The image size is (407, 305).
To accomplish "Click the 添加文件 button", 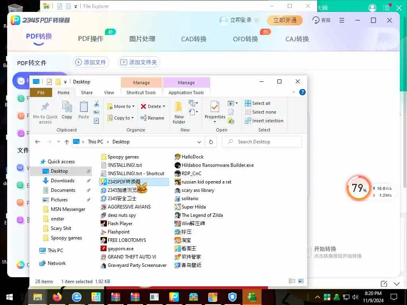I will pyautogui.click(x=91, y=62).
